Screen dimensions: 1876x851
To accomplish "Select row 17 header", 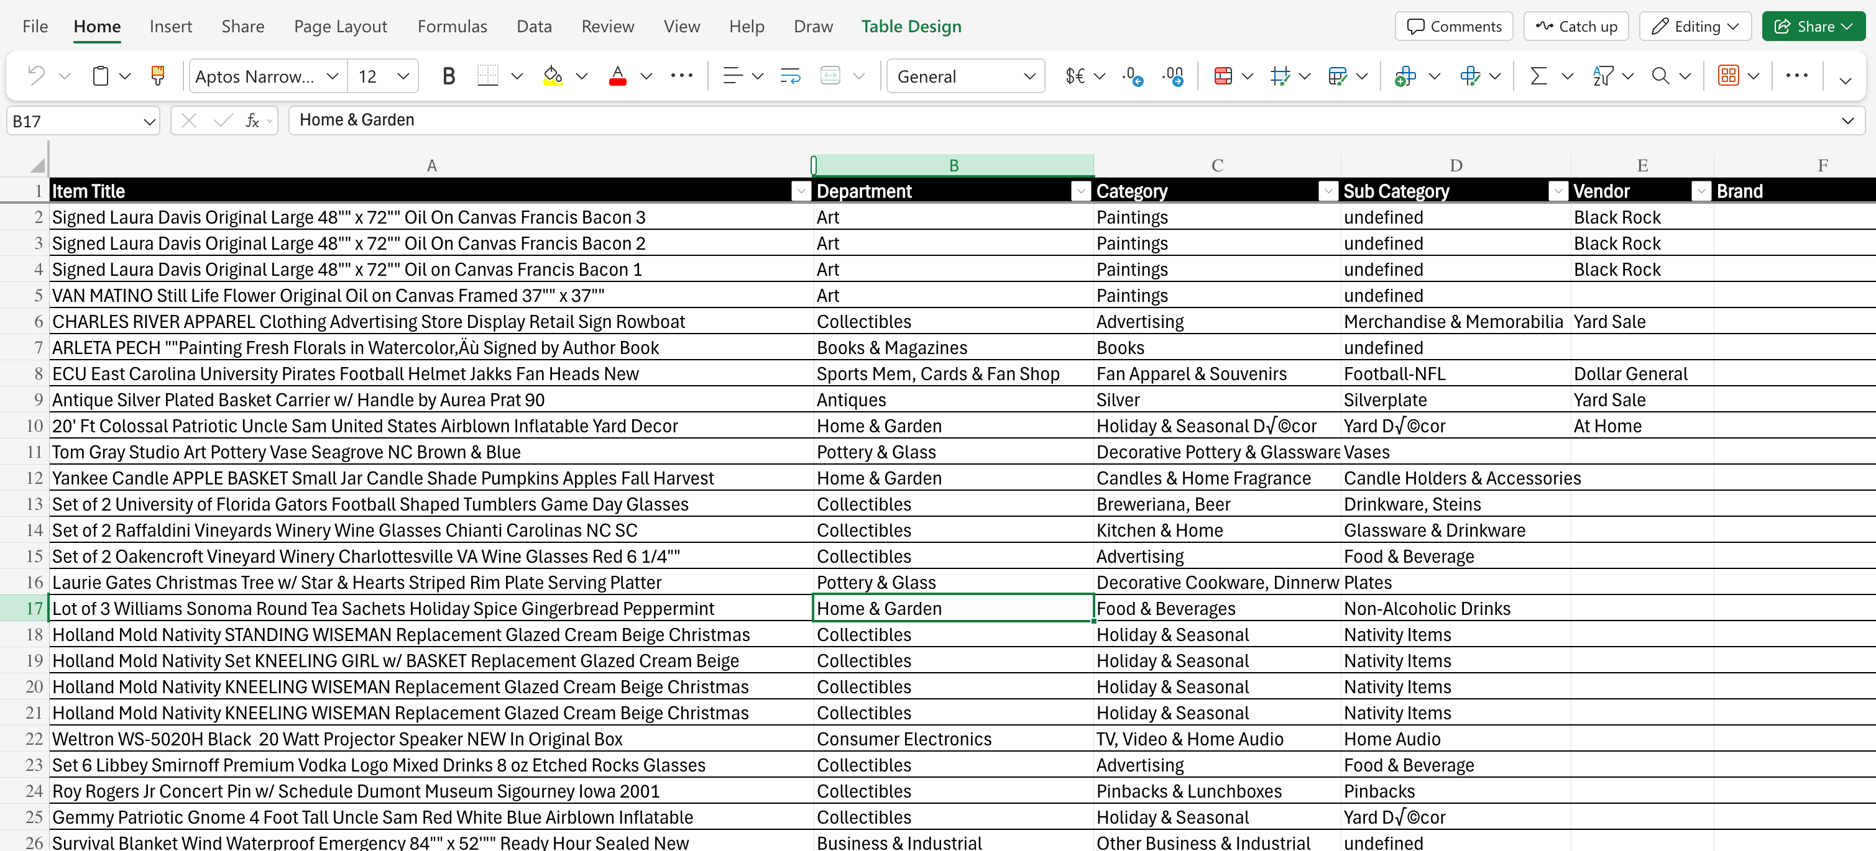I will click(x=24, y=609).
